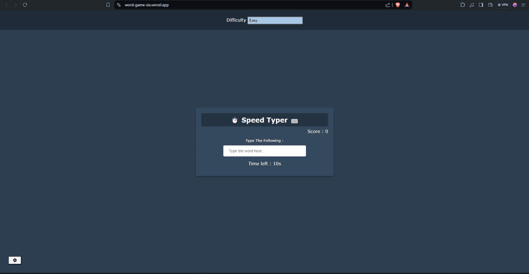Focus the "Type the word here" input
The height and width of the screenshot is (274, 529).
click(x=264, y=151)
